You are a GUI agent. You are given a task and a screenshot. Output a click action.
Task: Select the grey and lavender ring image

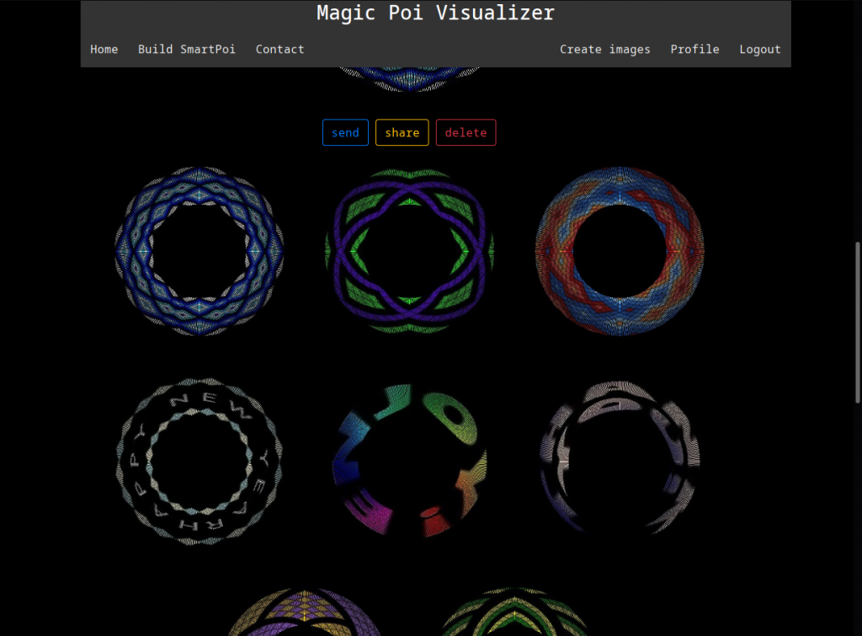click(x=620, y=457)
